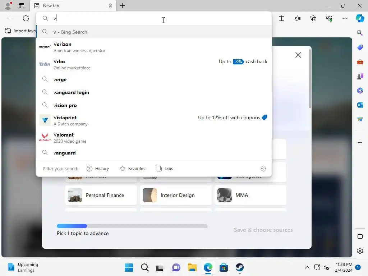368x276 pixels.
Task: Select the 'vanguard' search suggestion
Action: [154, 153]
